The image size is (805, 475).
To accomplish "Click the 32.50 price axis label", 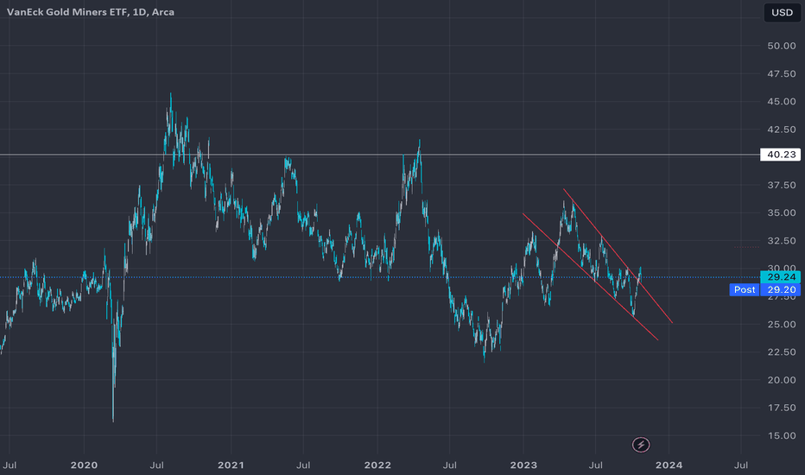I will 782,241.
